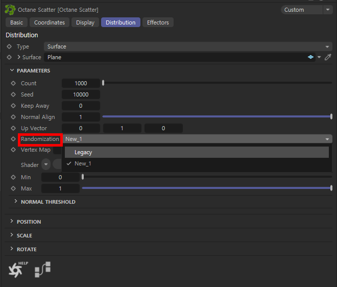This screenshot has height=287, width=337.
Task: Toggle keyframe diamond for Surface
Action: click(x=9, y=57)
